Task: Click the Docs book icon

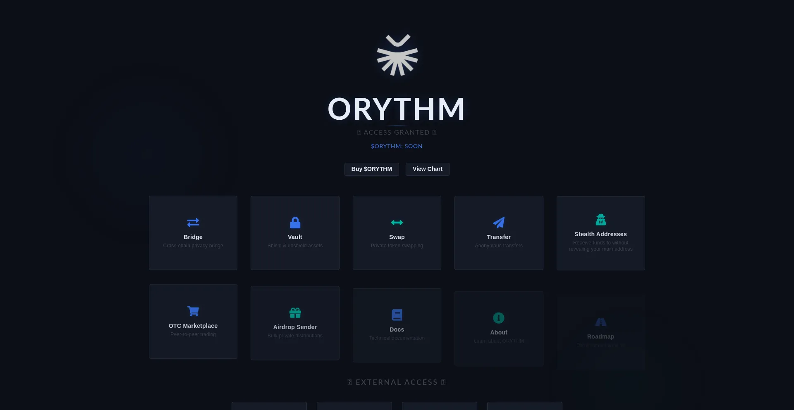Action: 397,315
